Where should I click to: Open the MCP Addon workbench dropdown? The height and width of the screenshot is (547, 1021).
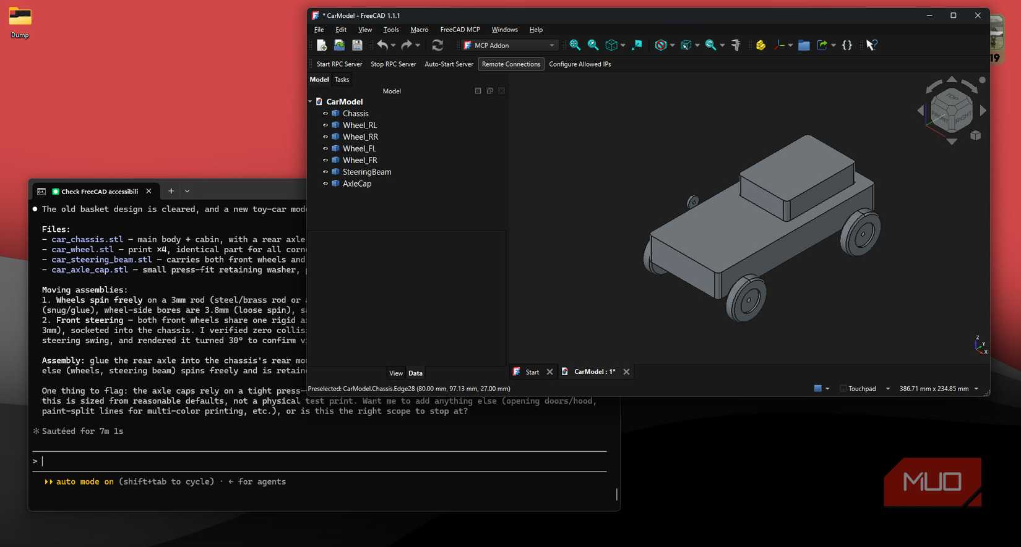tap(510, 45)
